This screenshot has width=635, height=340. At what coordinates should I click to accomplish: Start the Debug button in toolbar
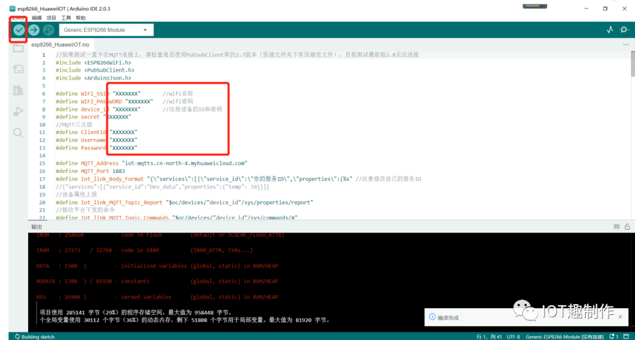[x=48, y=29]
